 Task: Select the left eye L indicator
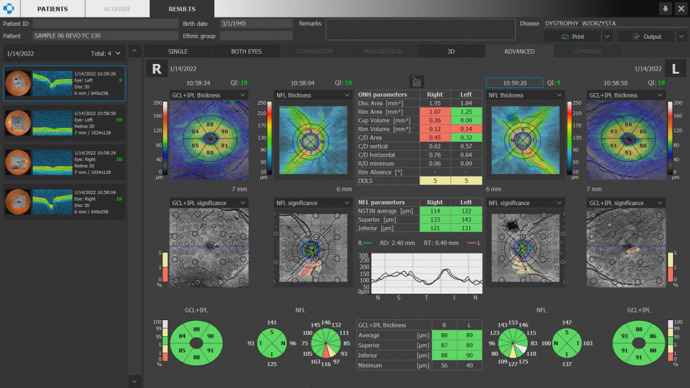pos(675,69)
